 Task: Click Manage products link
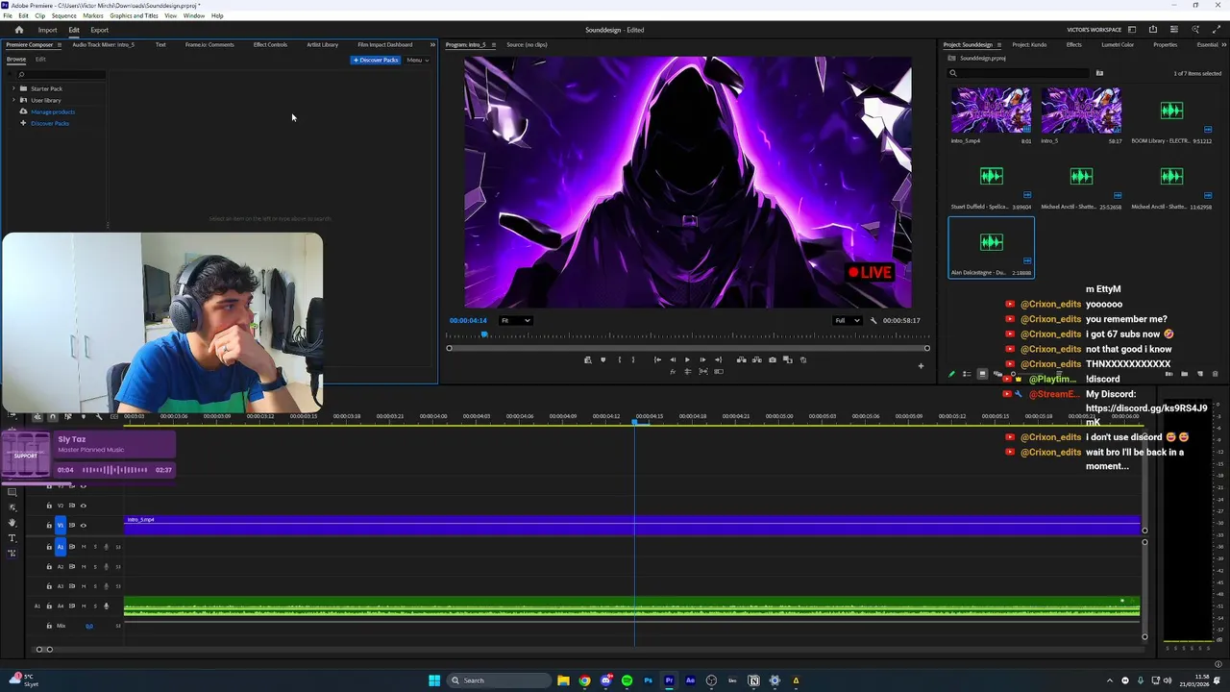(52, 111)
